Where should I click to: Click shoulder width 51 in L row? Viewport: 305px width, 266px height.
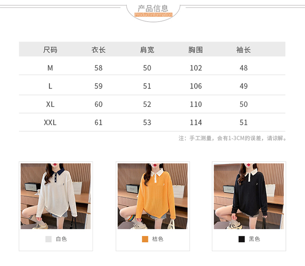pyautogui.click(x=147, y=86)
